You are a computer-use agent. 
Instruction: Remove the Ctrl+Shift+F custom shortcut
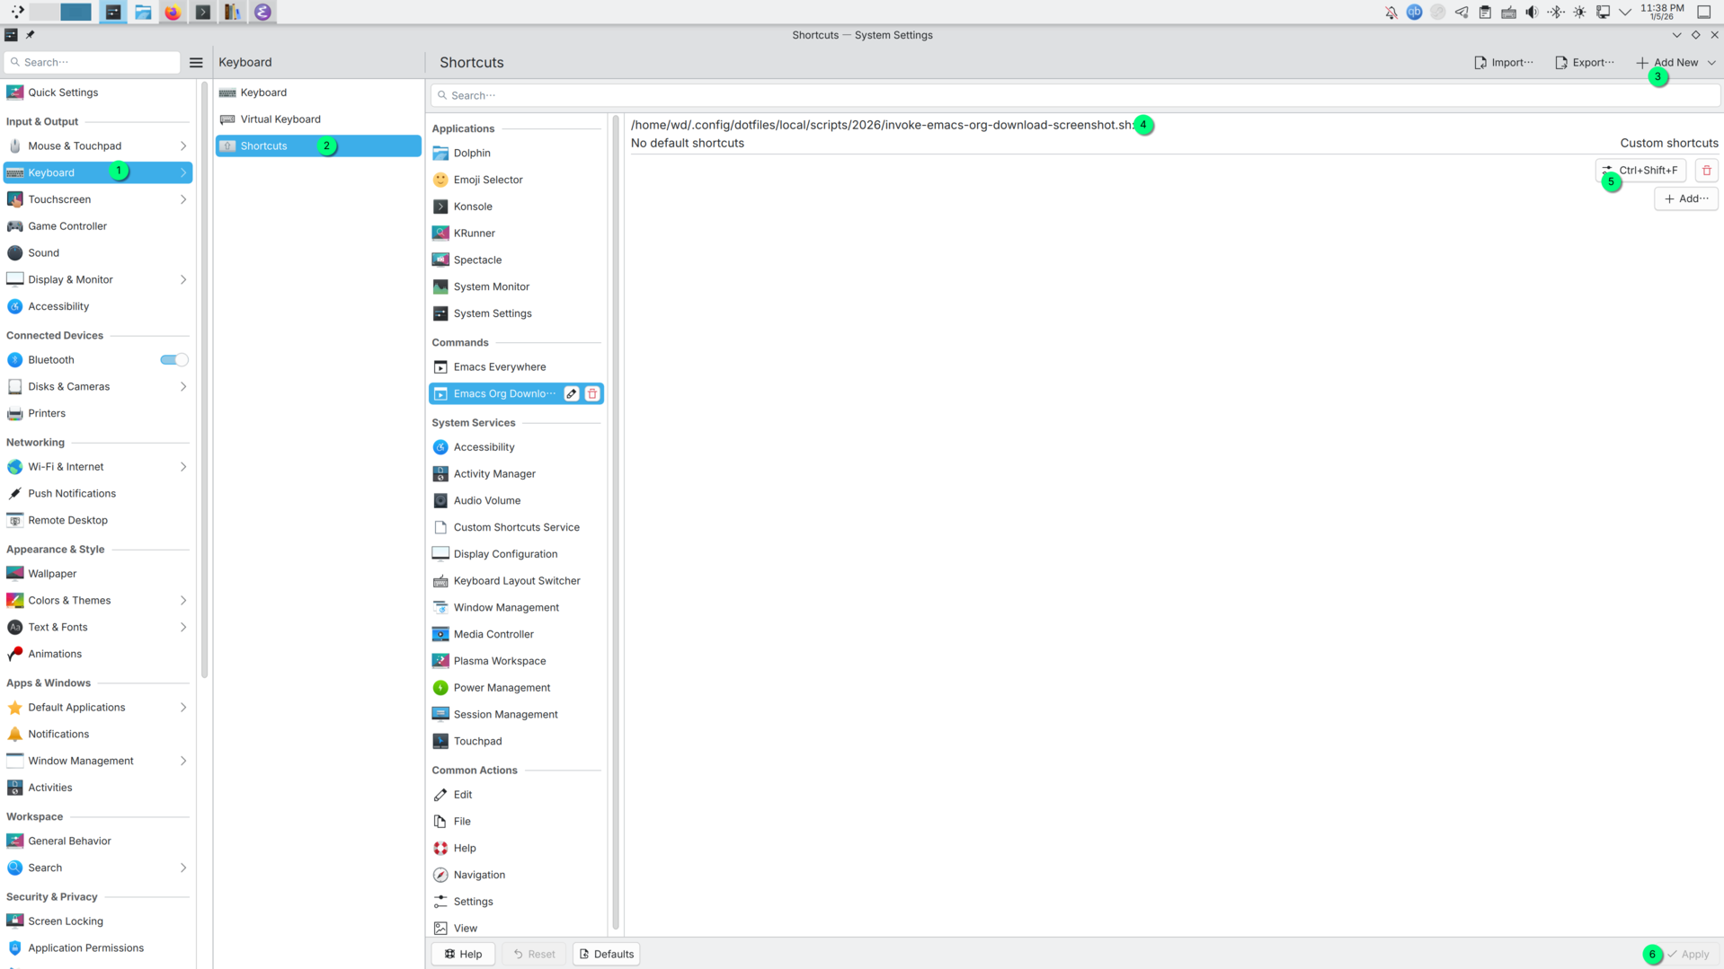1706,171
